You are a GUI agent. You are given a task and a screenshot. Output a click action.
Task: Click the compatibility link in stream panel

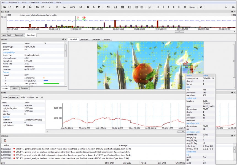(x=9, y=53)
